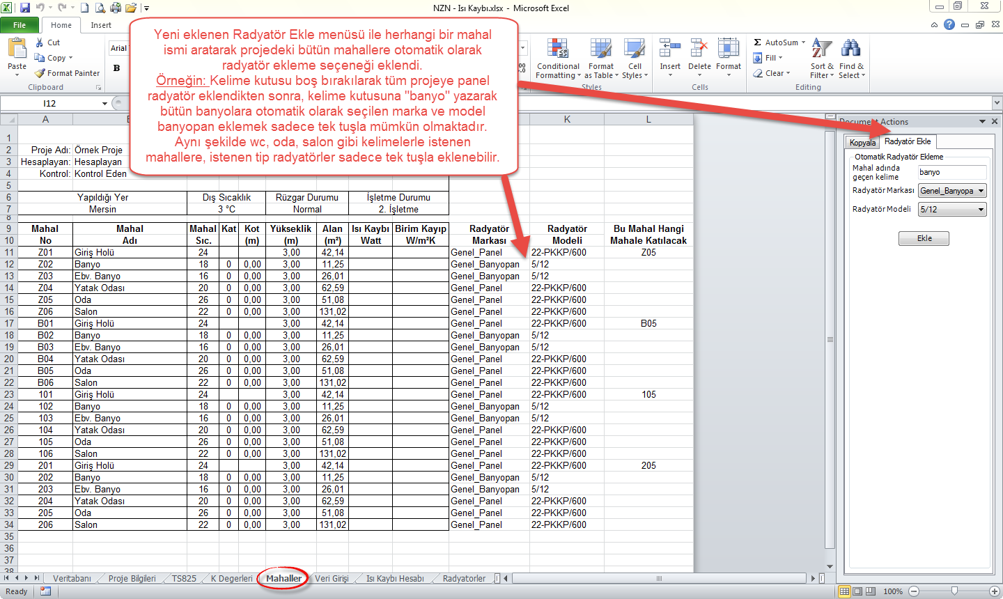Switch to Page Layout view in status bar
The height and width of the screenshot is (599, 1003).
click(x=857, y=591)
